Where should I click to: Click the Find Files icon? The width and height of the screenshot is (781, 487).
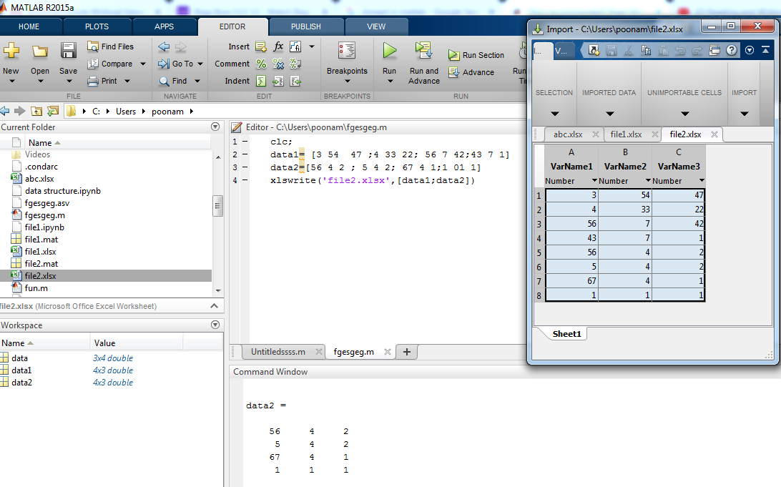tap(93, 46)
